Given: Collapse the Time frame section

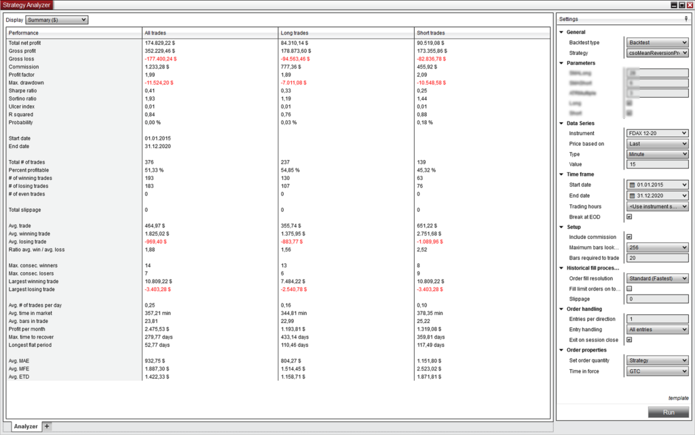Looking at the screenshot, I should [x=561, y=174].
